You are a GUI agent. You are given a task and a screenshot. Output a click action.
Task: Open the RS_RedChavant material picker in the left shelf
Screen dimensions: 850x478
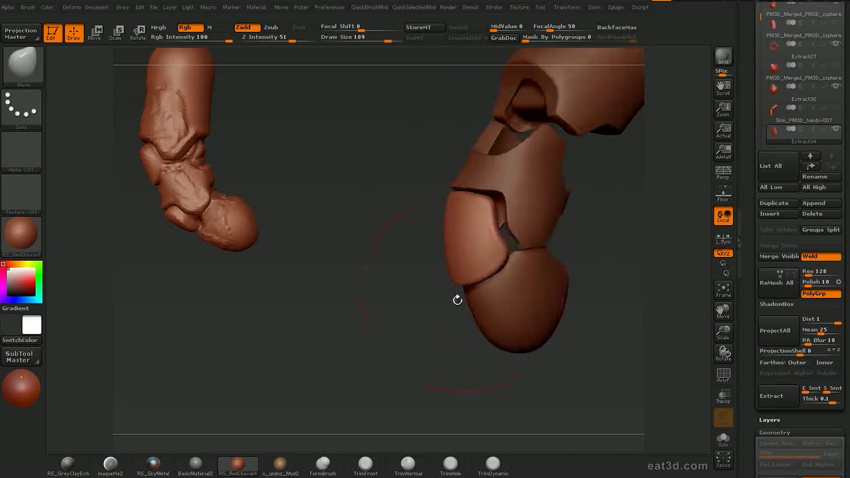click(x=22, y=237)
